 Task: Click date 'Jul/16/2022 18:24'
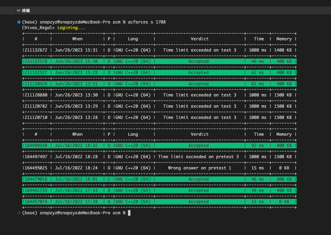(x=76, y=168)
